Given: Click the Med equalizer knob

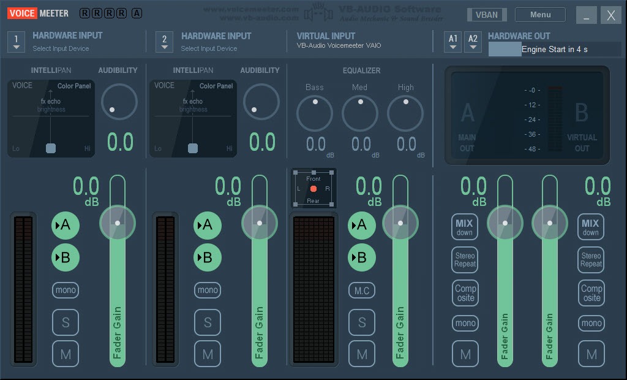Looking at the screenshot, I should point(360,113).
